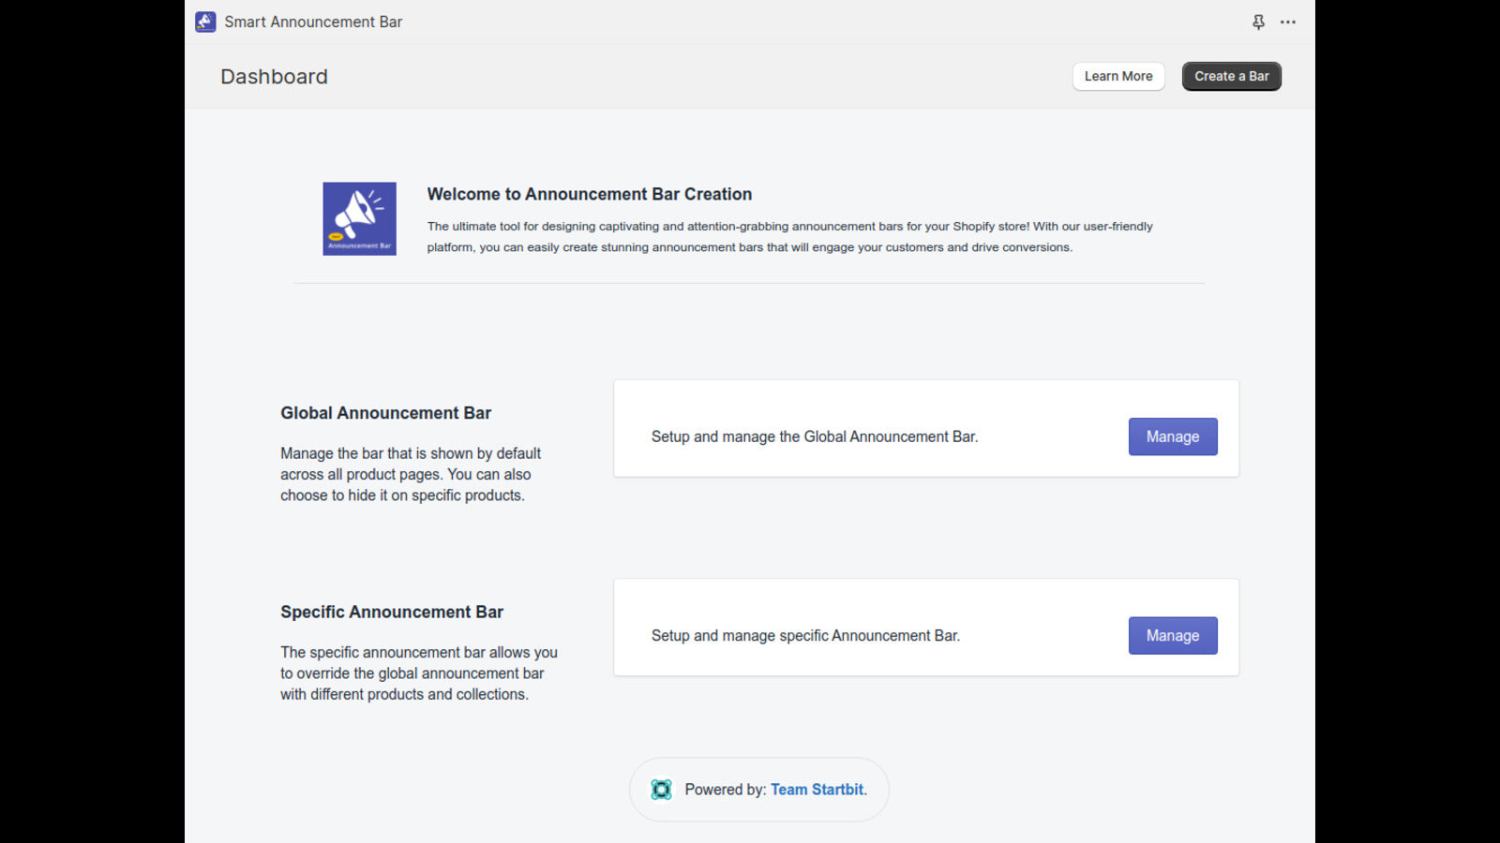Select the Welcome to Announcement Bar Creation heading
Screen dimensions: 1500x843
[589, 194]
